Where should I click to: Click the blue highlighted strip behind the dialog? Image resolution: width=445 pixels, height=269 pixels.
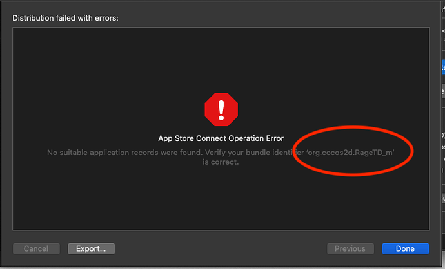point(442,66)
